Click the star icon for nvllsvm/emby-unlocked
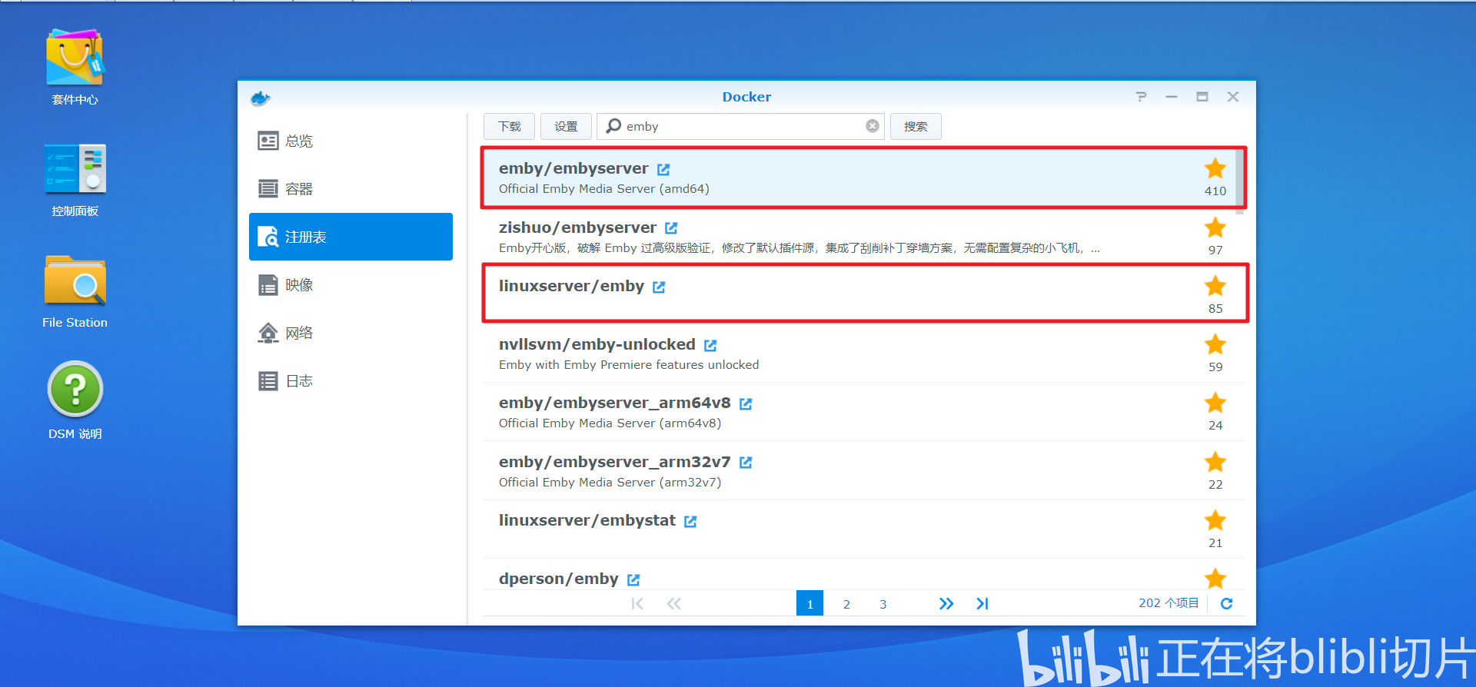Viewport: 1476px width, 687px height. [x=1215, y=344]
